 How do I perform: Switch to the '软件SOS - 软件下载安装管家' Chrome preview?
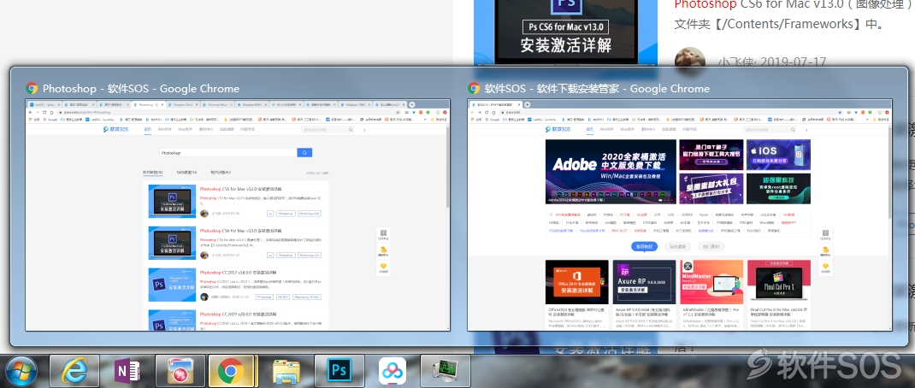(680, 215)
